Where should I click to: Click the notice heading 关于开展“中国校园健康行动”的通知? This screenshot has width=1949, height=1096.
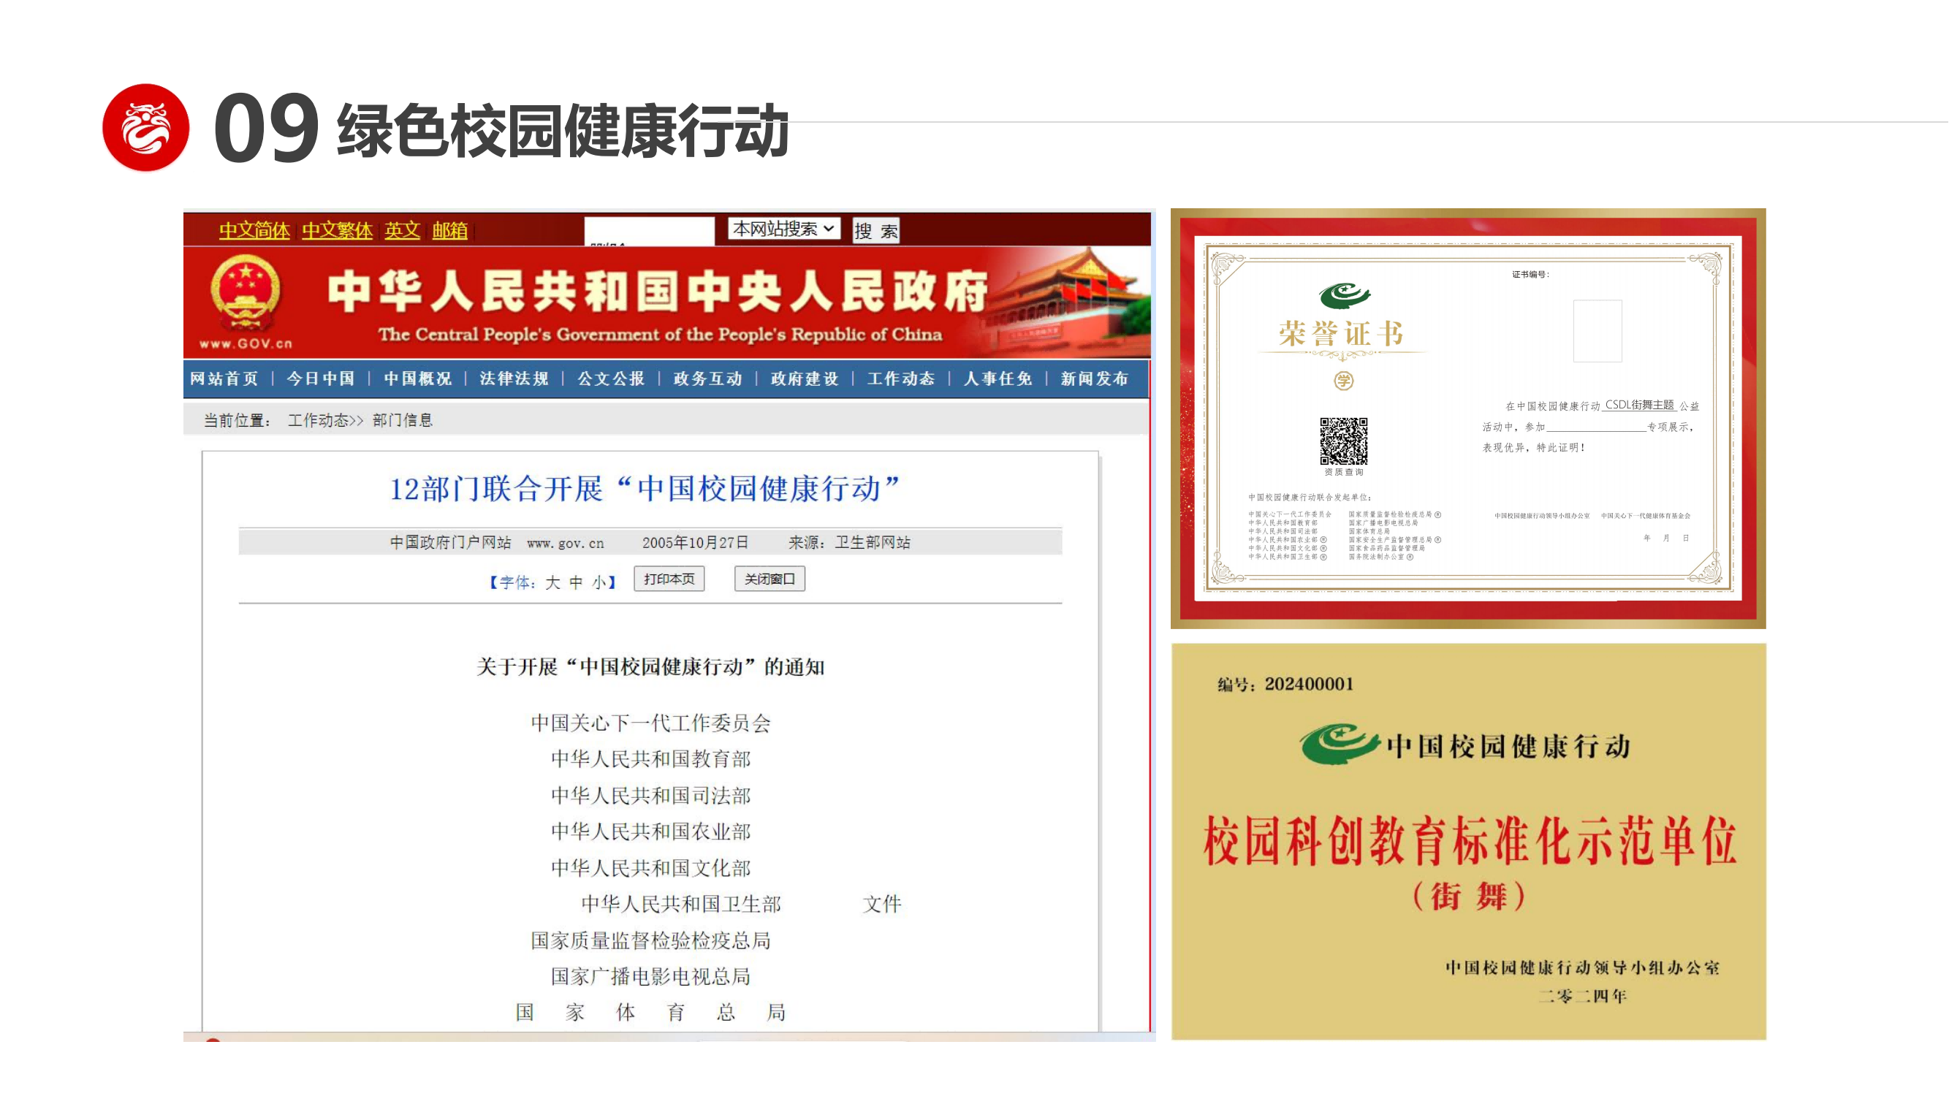pyautogui.click(x=650, y=667)
